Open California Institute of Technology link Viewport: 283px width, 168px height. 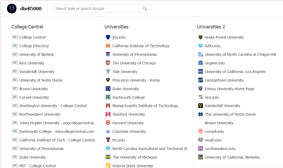pyautogui.click(x=141, y=46)
